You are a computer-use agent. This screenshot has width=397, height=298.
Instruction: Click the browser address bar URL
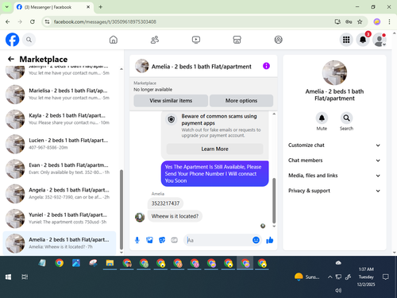[x=105, y=21]
